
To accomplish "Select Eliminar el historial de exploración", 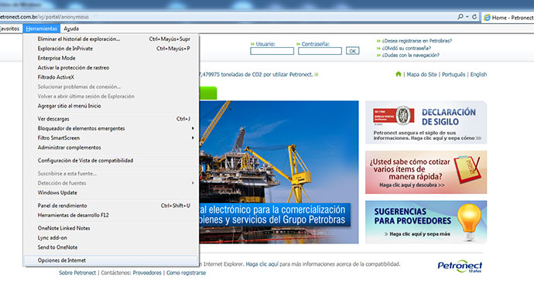I will coord(111,39).
